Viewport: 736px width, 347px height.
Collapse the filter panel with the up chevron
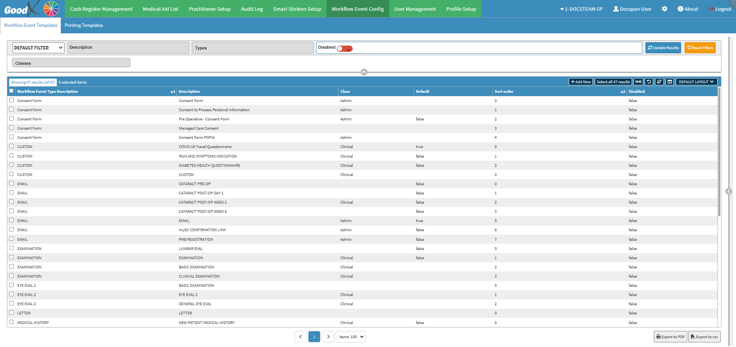coord(364,72)
